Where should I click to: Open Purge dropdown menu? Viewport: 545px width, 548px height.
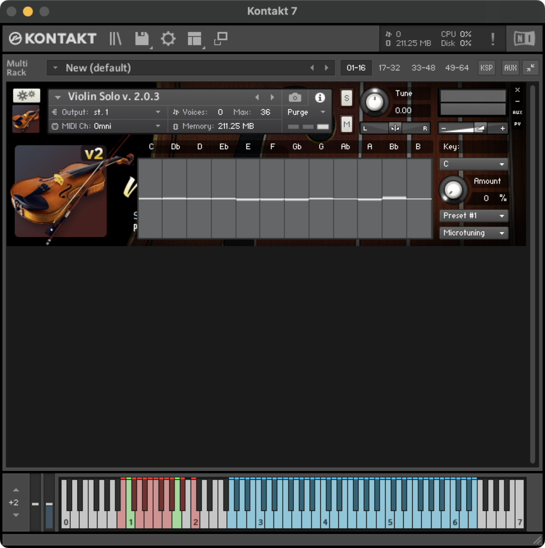307,112
